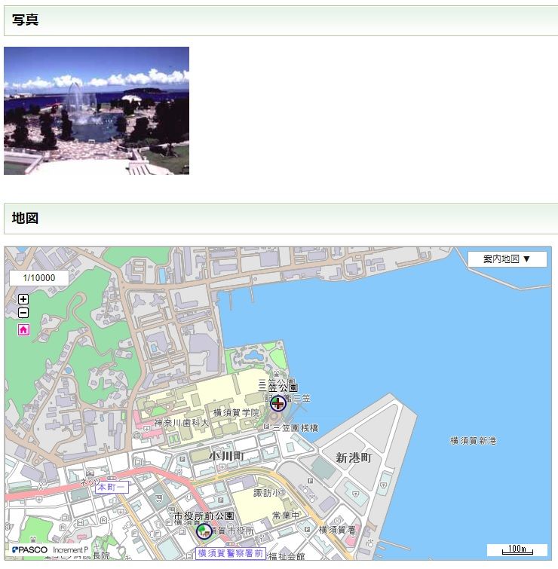Click the 新港町 district label on map
Image resolution: width=558 pixels, height=569 pixels.
pyautogui.click(x=354, y=457)
